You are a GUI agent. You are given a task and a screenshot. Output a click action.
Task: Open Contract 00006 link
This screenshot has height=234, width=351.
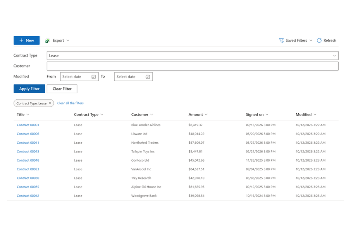[28, 134]
